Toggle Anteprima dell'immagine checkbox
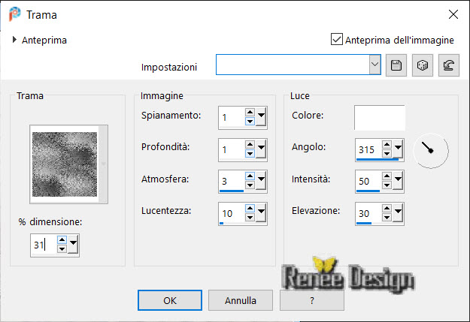 (x=337, y=39)
